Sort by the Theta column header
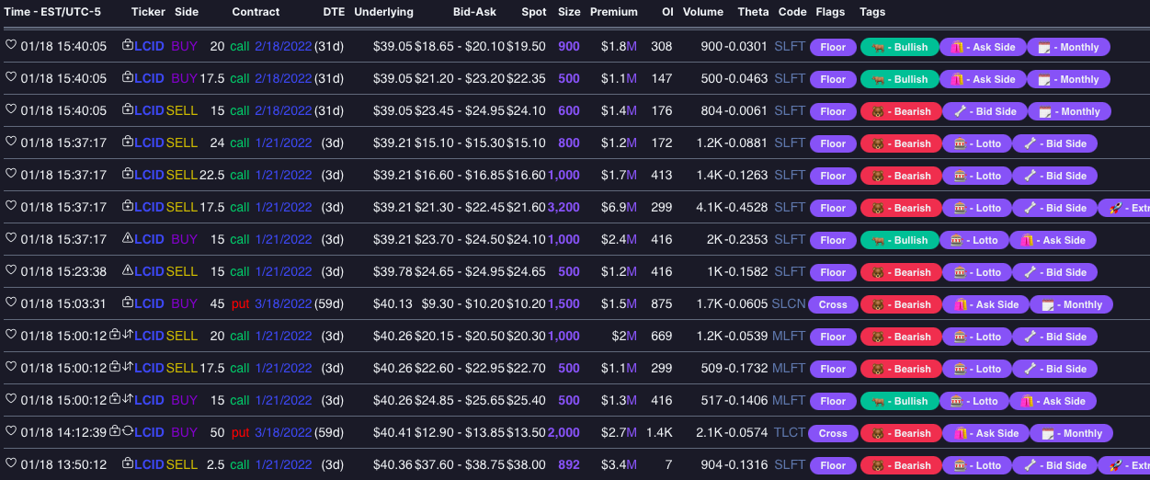This screenshot has width=1150, height=480. [754, 12]
